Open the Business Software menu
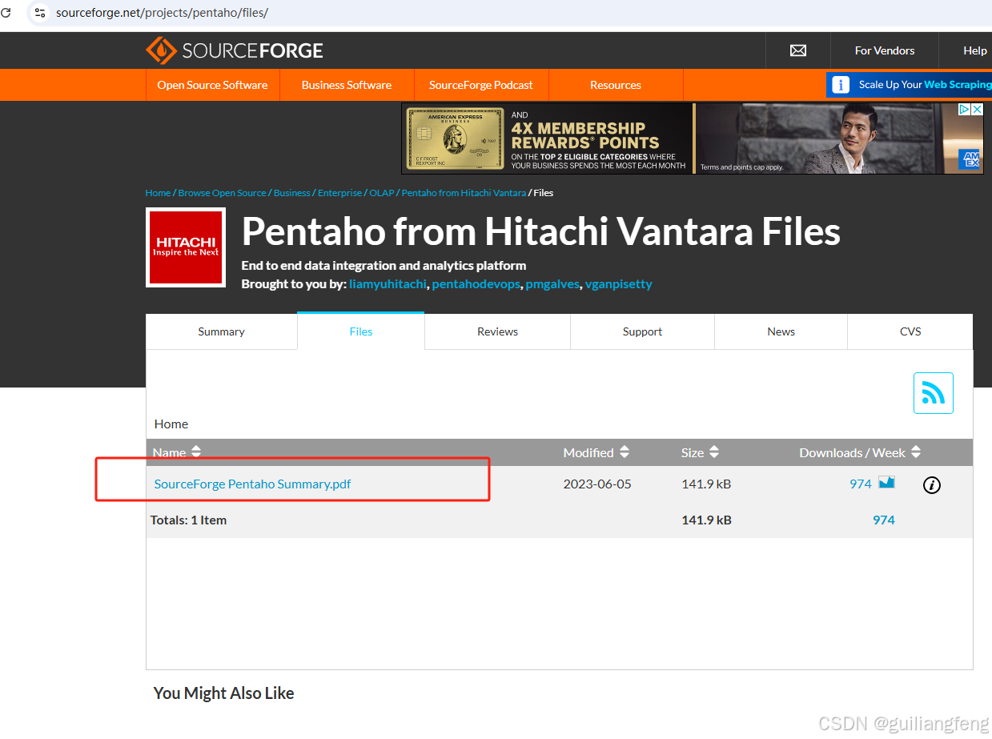This screenshot has height=739, width=992. click(347, 85)
